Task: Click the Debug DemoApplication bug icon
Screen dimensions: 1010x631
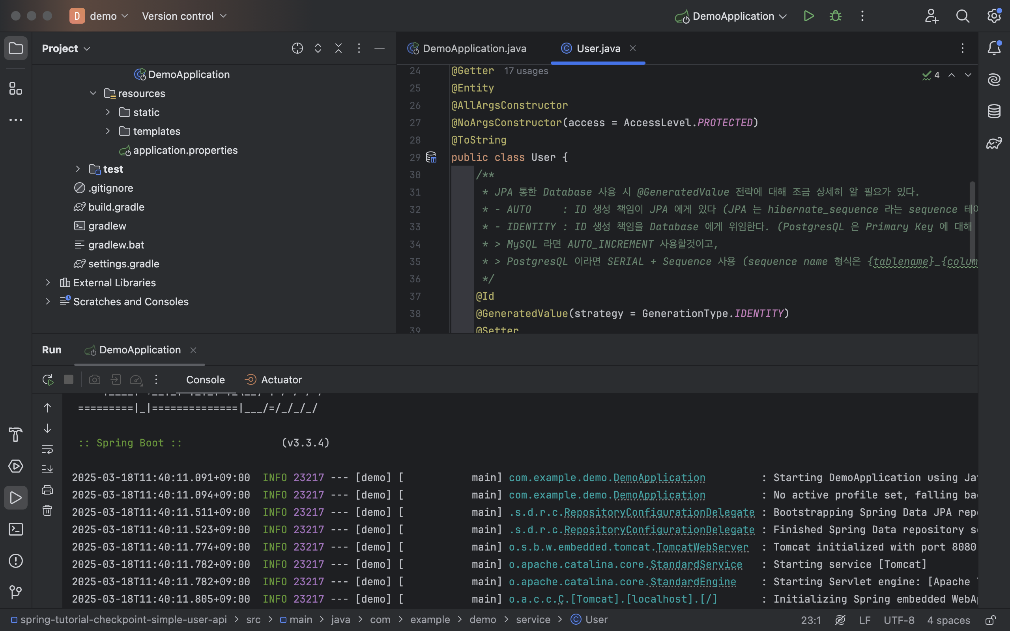Action: point(835,16)
